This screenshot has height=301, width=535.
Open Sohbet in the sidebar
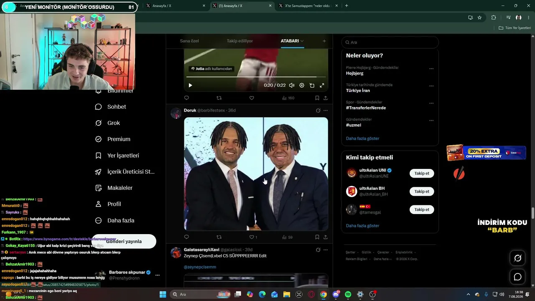tap(111, 107)
